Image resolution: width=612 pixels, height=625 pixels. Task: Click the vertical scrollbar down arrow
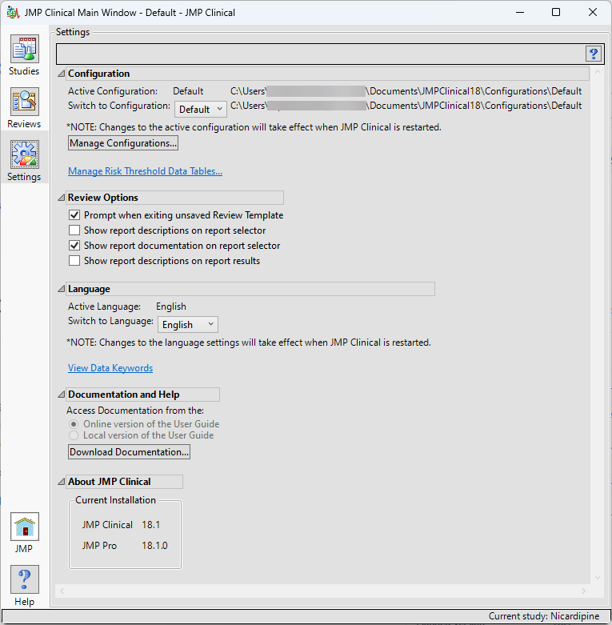(598, 578)
